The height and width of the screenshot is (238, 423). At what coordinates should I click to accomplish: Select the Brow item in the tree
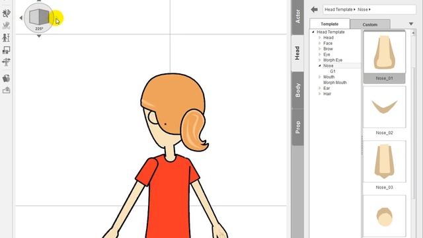328,49
